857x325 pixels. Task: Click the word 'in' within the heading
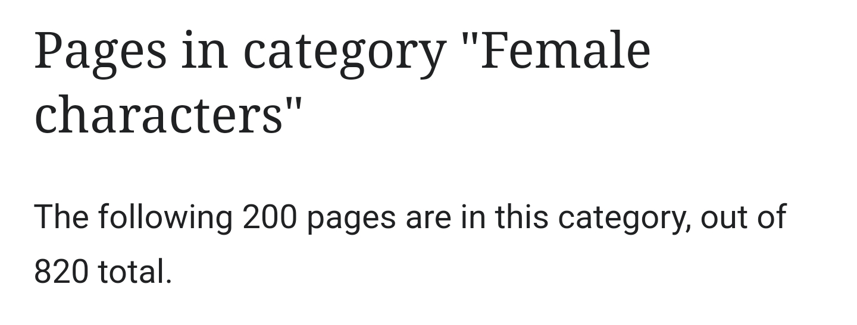point(205,52)
